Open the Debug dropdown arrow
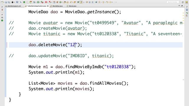 pos(36,2)
